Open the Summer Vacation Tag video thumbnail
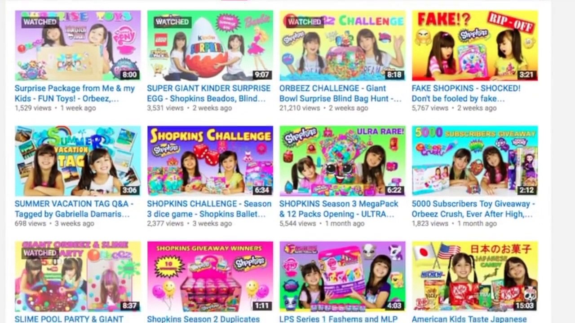The height and width of the screenshot is (323, 575). 78,161
